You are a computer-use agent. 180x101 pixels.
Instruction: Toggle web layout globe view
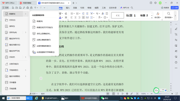tap(127, 94)
